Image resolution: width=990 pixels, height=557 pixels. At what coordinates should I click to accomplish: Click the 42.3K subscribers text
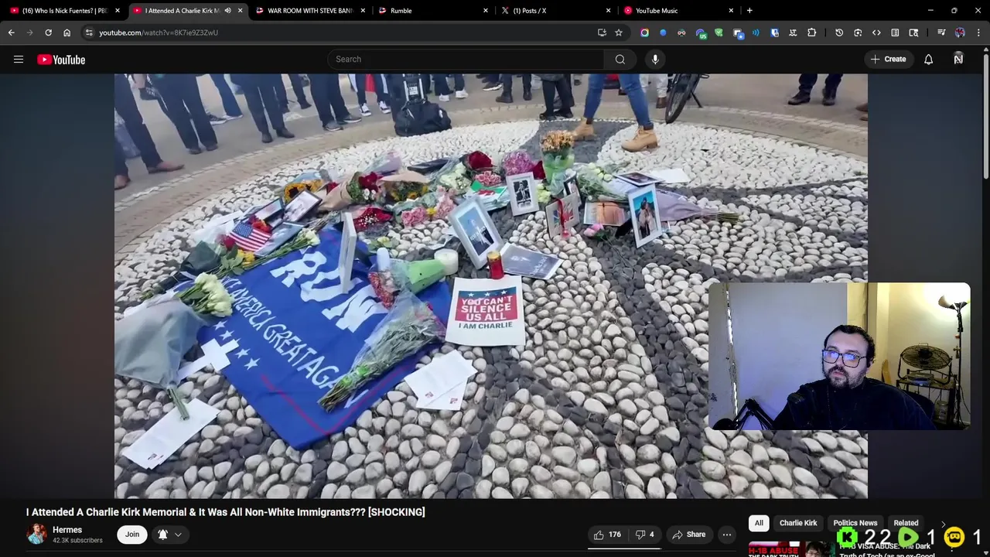[77, 540]
